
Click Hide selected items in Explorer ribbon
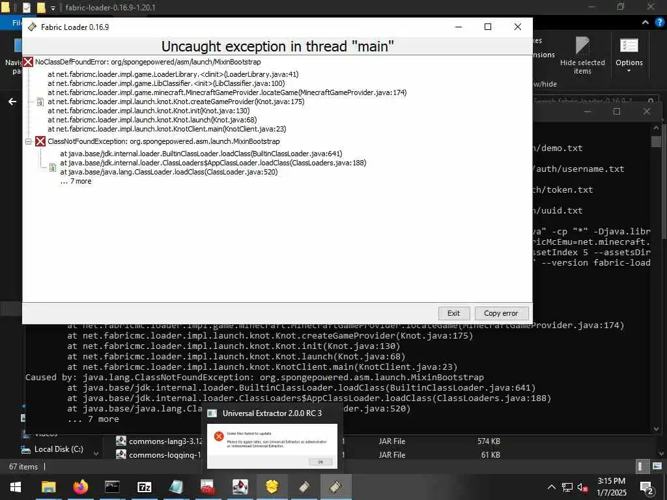582,55
